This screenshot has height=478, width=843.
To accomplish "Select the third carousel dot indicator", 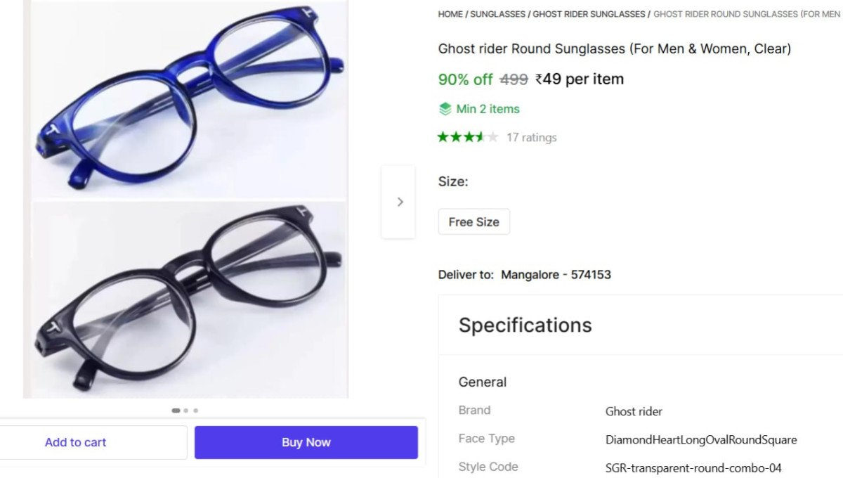I will tap(196, 411).
